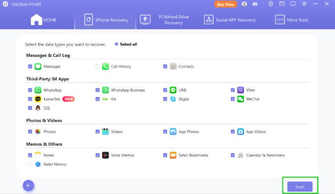The height and width of the screenshot is (194, 335).
Task: Open the feedback chat bubble icon
Action: (293, 4)
